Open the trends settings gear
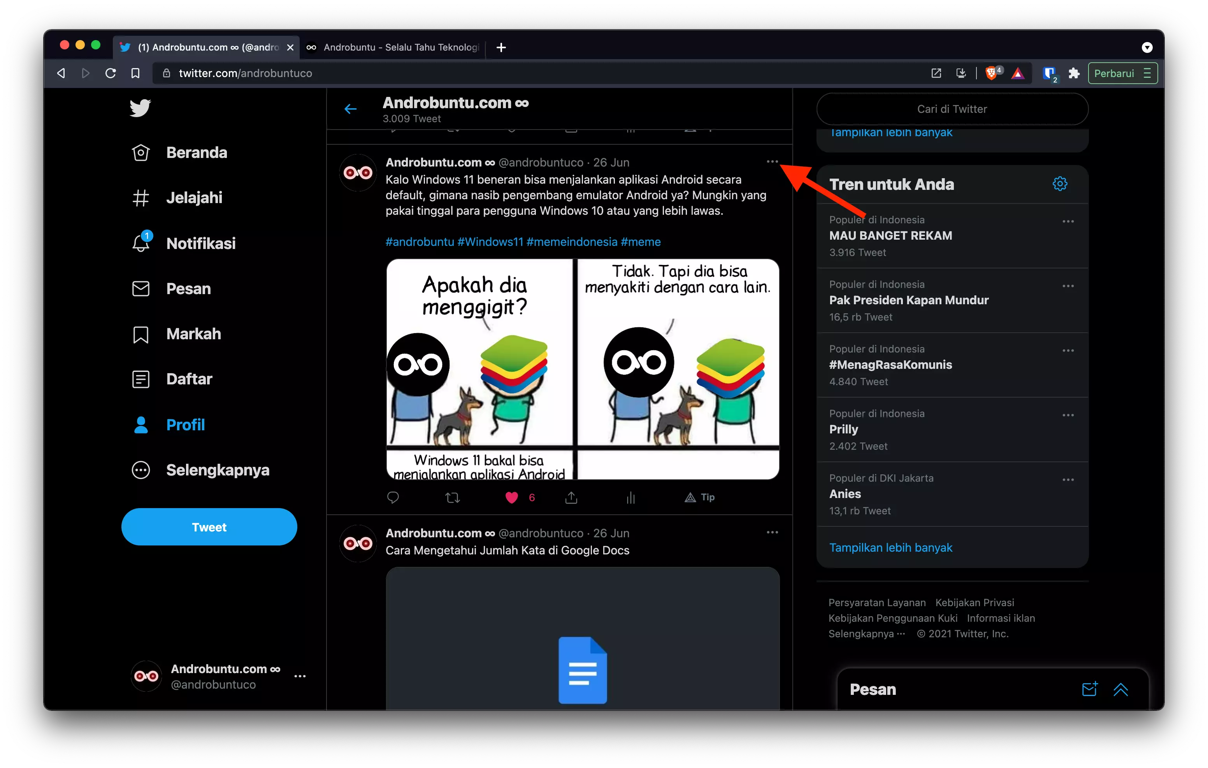Screen dimensions: 1208x768 coord(1060,184)
